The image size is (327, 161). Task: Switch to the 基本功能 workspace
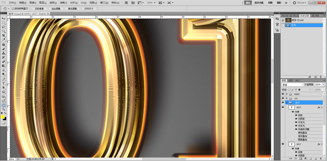click(x=259, y=3)
